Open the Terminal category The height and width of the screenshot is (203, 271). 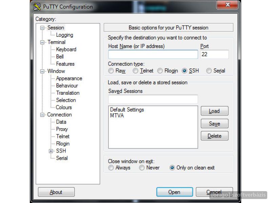56,42
